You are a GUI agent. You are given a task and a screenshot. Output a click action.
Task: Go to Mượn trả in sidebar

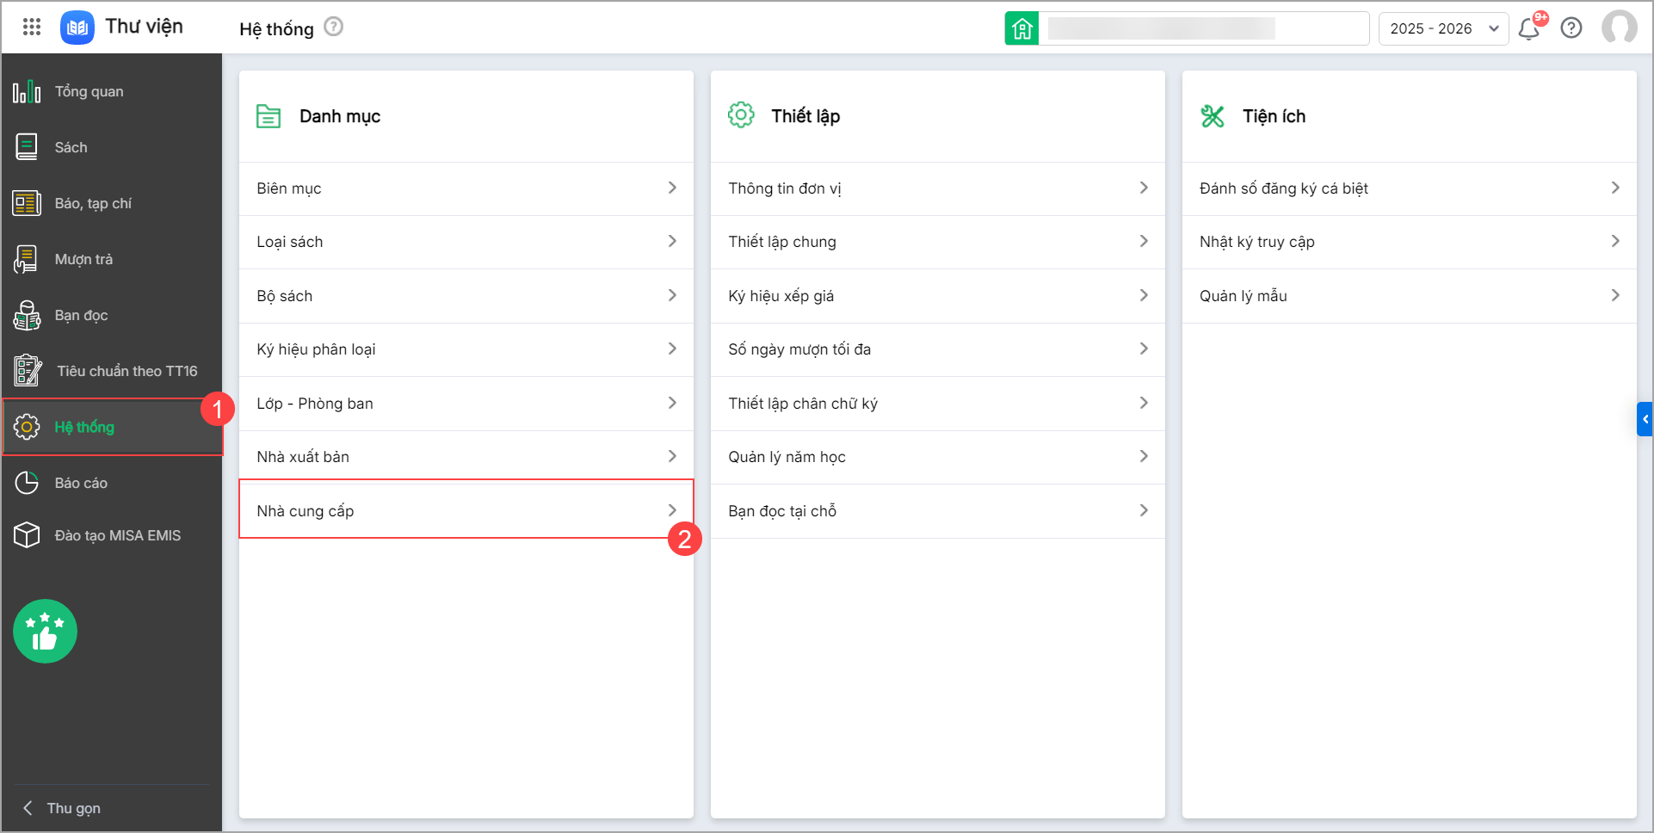point(83,259)
